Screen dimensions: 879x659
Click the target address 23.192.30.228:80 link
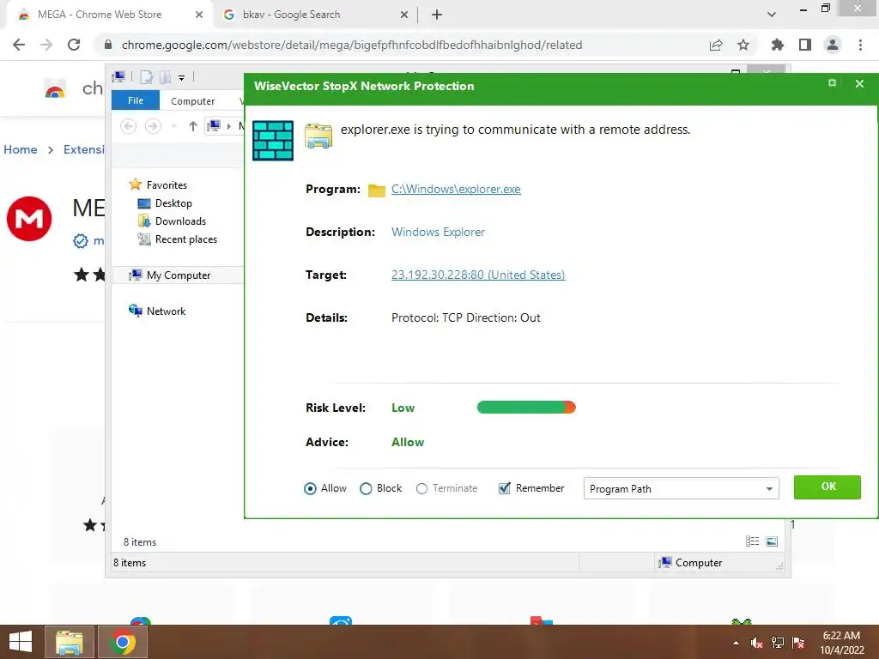(477, 275)
